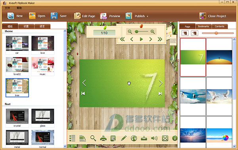Image resolution: width=238 pixels, height=150 pixels.
Task: Click the globe share icon
Action: (x=134, y=138)
